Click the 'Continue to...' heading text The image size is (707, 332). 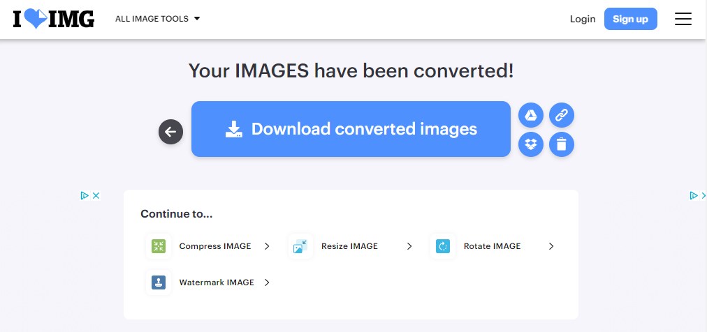176,213
